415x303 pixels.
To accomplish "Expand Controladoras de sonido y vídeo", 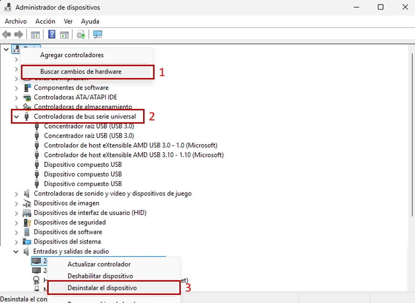I will tap(16, 194).
